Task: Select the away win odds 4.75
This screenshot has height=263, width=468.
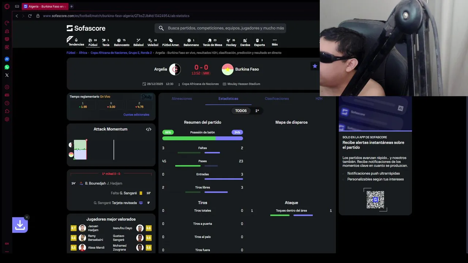Action: 139,105
